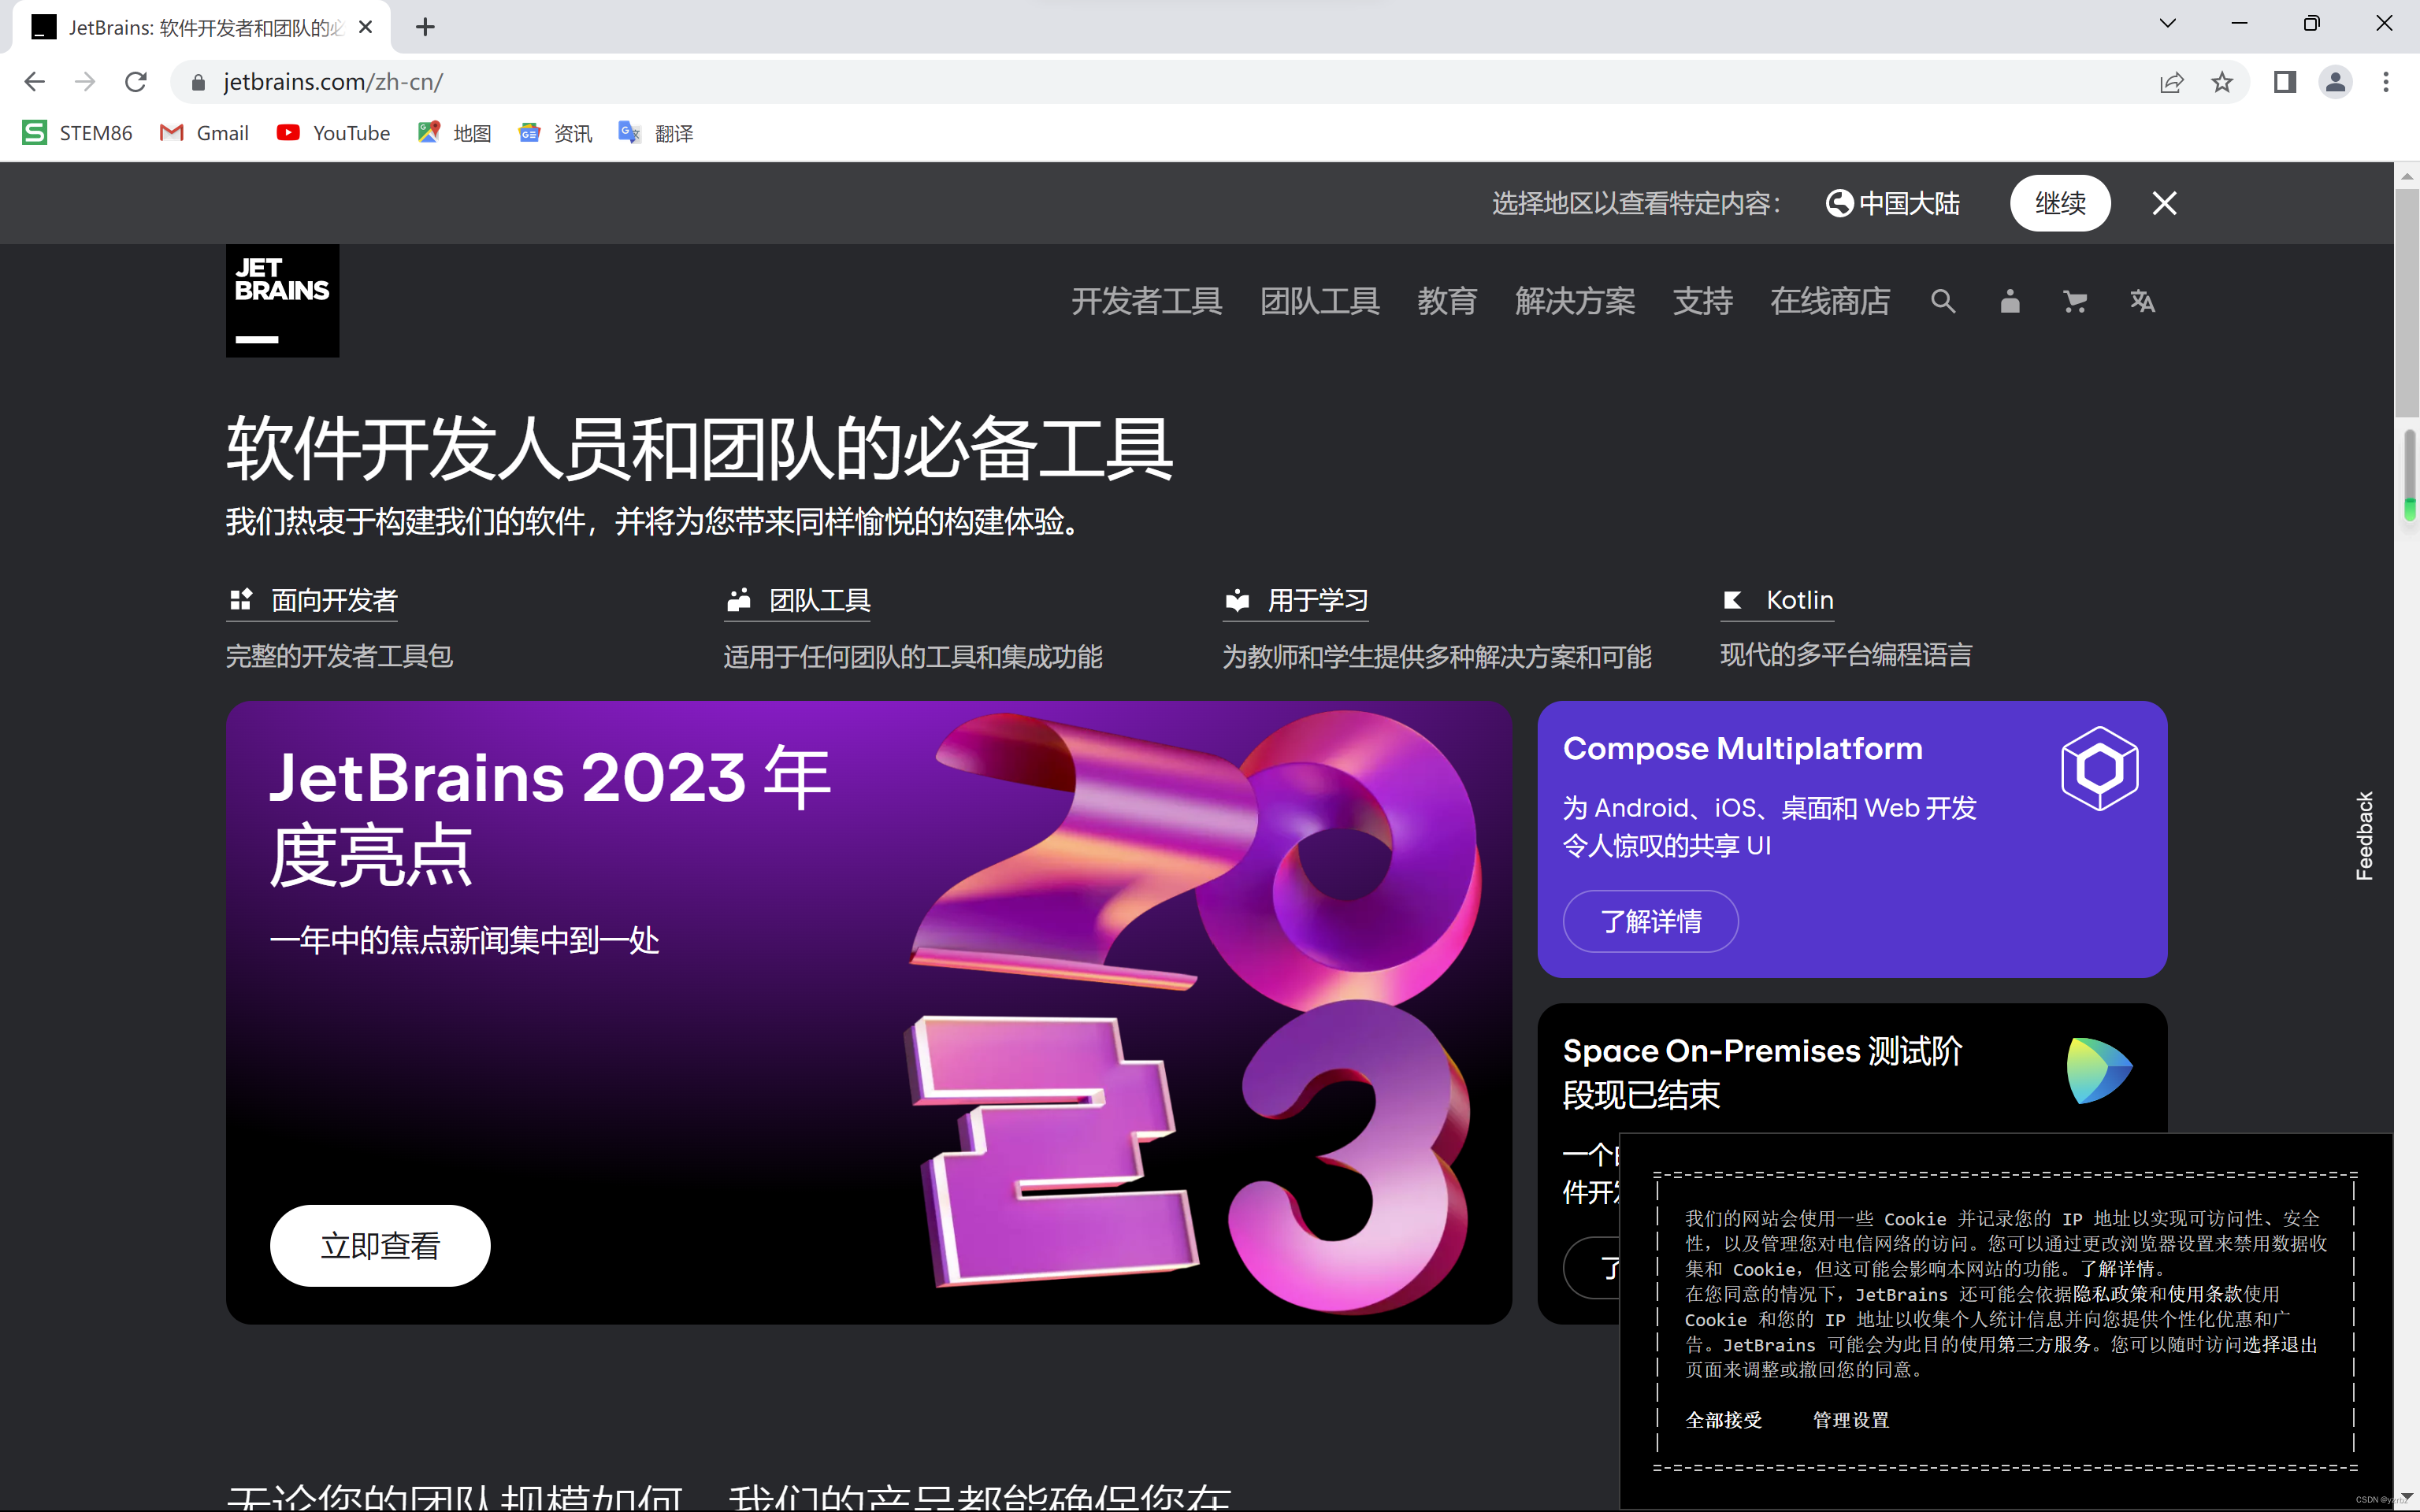Image resolution: width=2420 pixels, height=1512 pixels.
Task: Expand the 开发者工具 navigation menu
Action: tap(1146, 301)
